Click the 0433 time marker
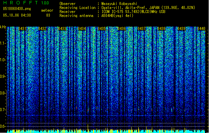The image size is (209, 133). pyautogui.click(x=62, y=29)
